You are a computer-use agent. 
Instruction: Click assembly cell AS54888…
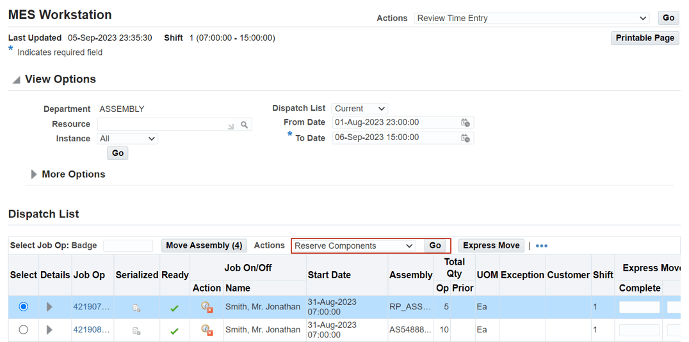[x=410, y=329]
